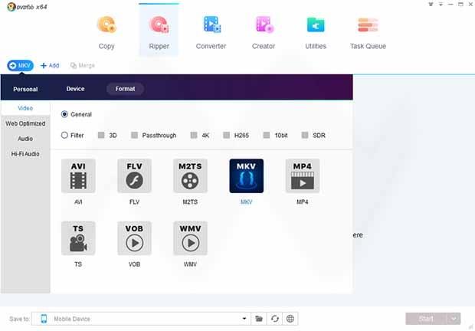Click the folder browse icon
Image resolution: width=475 pixels, height=331 pixels.
pyautogui.click(x=259, y=319)
